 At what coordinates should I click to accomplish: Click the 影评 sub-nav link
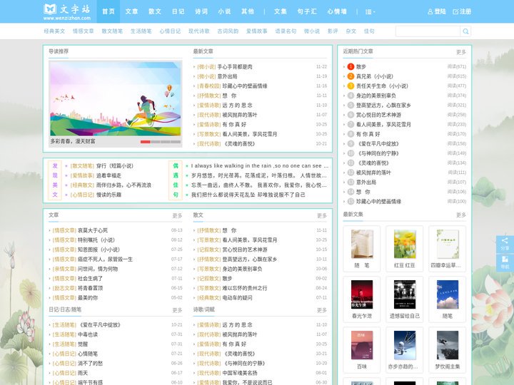pyautogui.click(x=333, y=31)
